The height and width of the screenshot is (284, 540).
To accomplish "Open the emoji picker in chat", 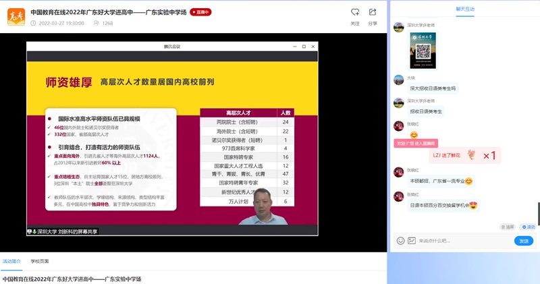I will pyautogui.click(x=401, y=241).
